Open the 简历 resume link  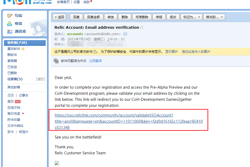[11, 101]
